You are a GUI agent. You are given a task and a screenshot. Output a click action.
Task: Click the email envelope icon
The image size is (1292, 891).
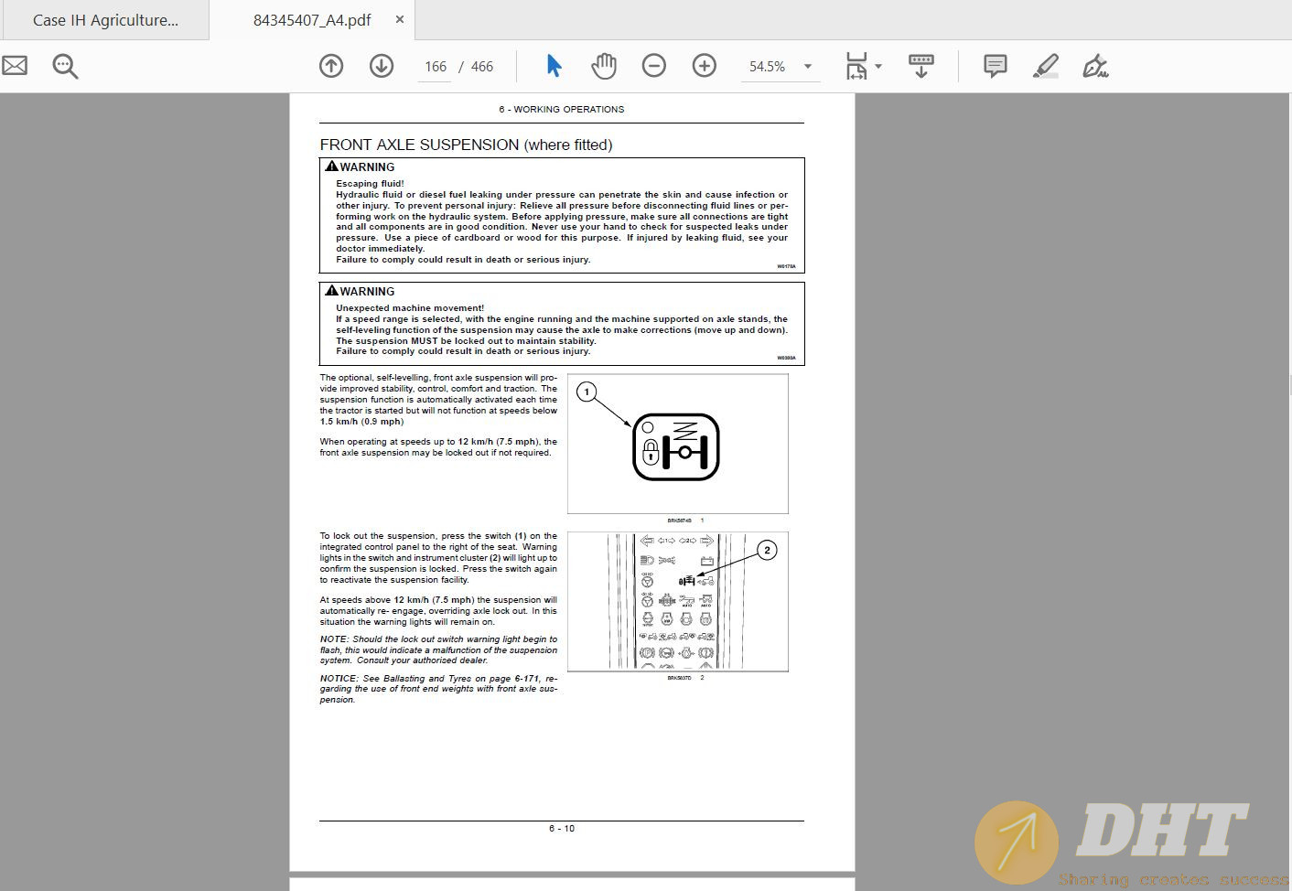coord(15,66)
